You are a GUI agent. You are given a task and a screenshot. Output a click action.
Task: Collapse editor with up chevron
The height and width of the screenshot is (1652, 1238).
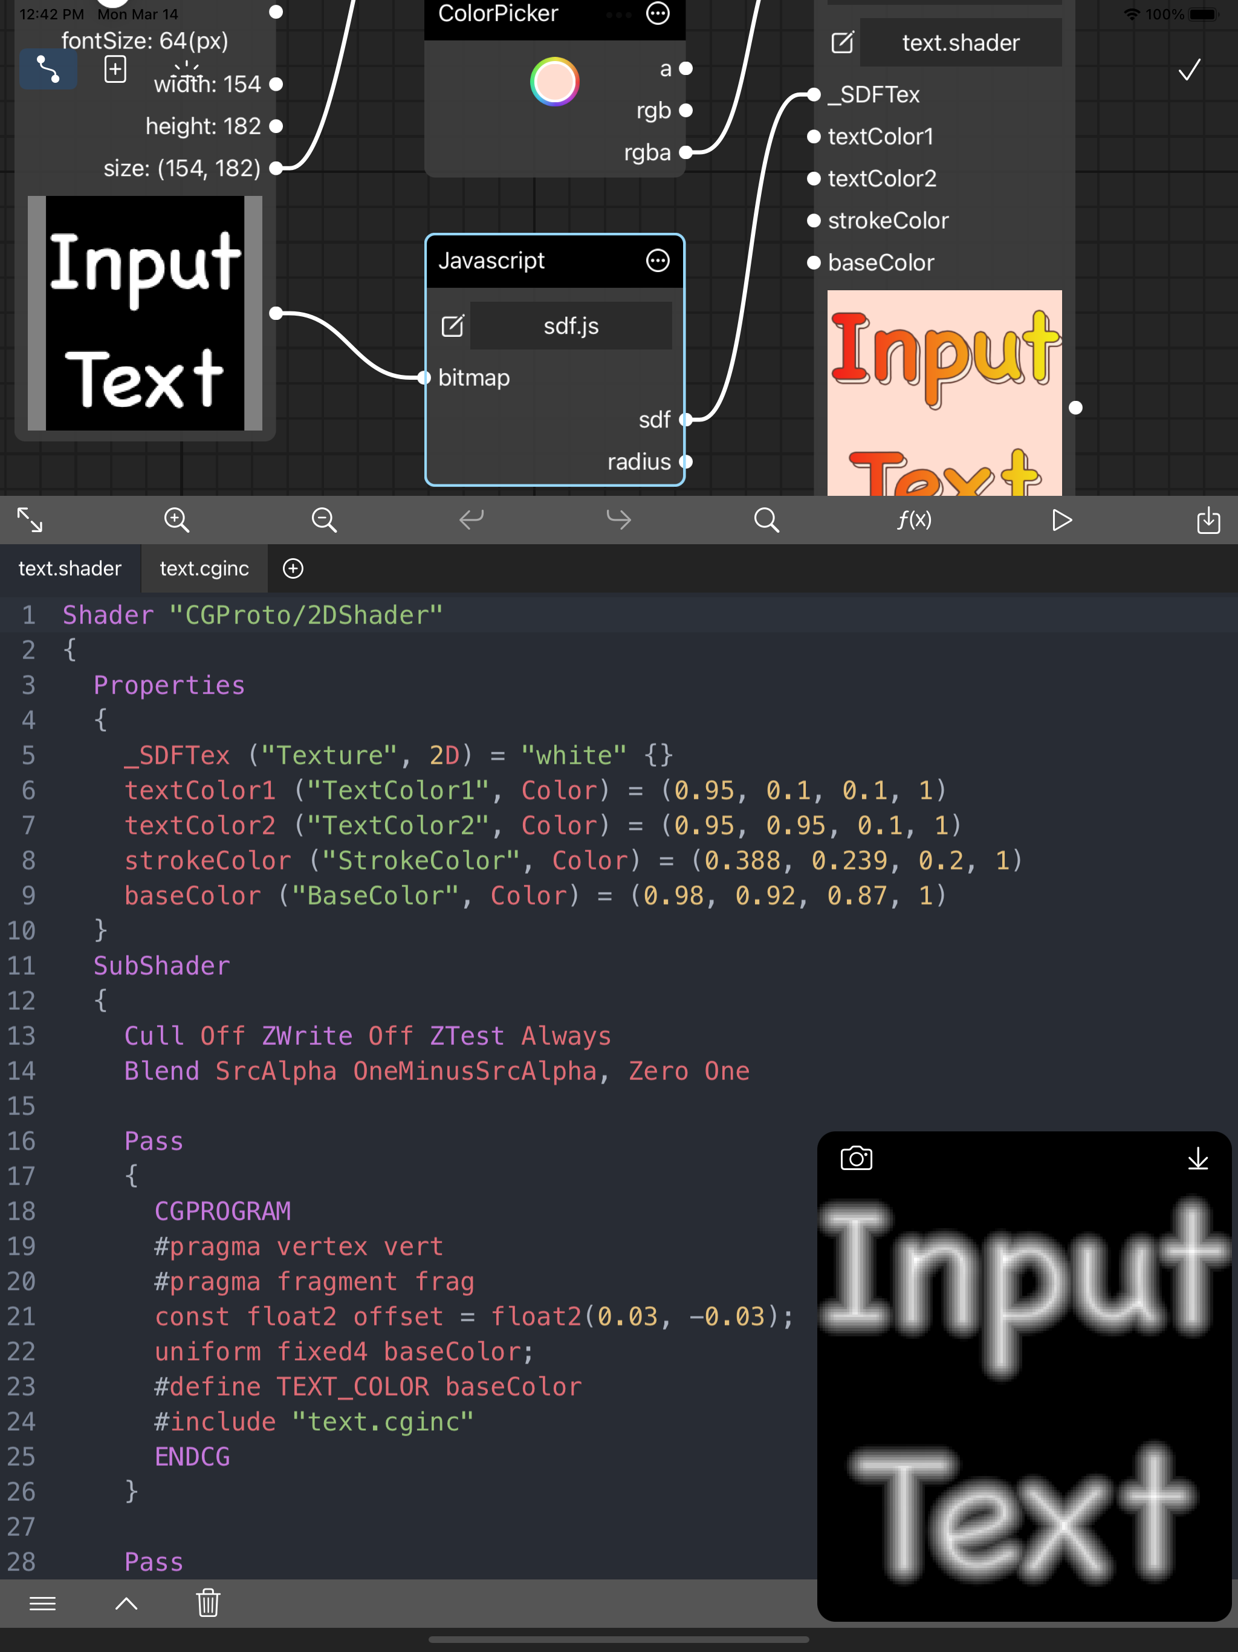coord(126,1602)
